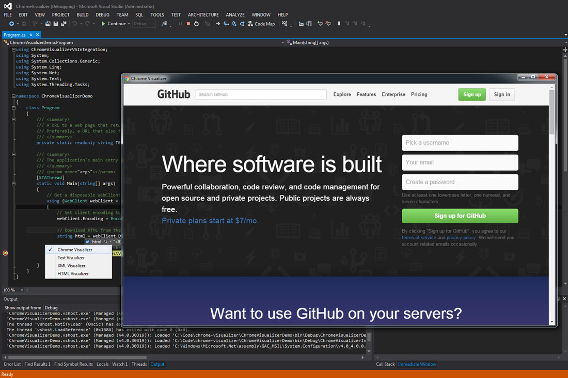The width and height of the screenshot is (568, 378).
Task: Switch to the Locals tab
Action: (103, 364)
